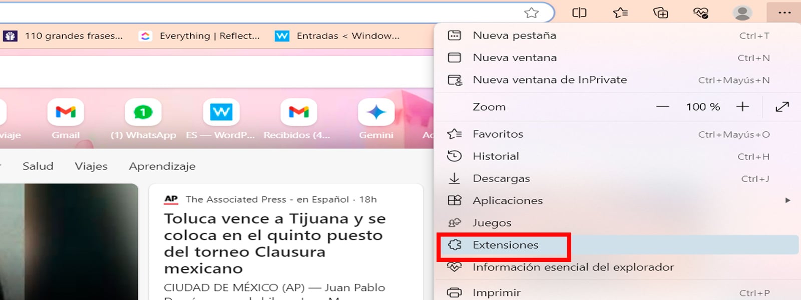The height and width of the screenshot is (300, 801).
Task: Click the favorite star icon in address bar
Action: click(531, 12)
